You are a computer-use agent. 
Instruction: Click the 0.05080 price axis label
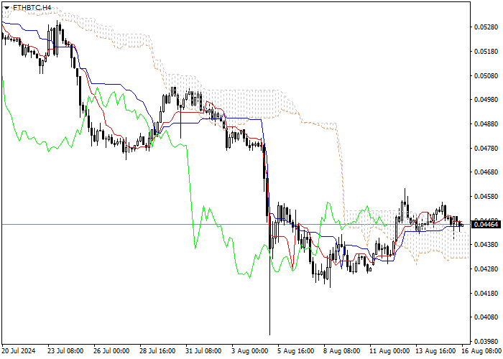tap(486, 76)
